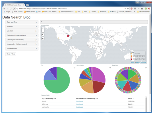The image size is (154, 114).
Task: Expand the Incident filter panel
Action: pos(22,27)
